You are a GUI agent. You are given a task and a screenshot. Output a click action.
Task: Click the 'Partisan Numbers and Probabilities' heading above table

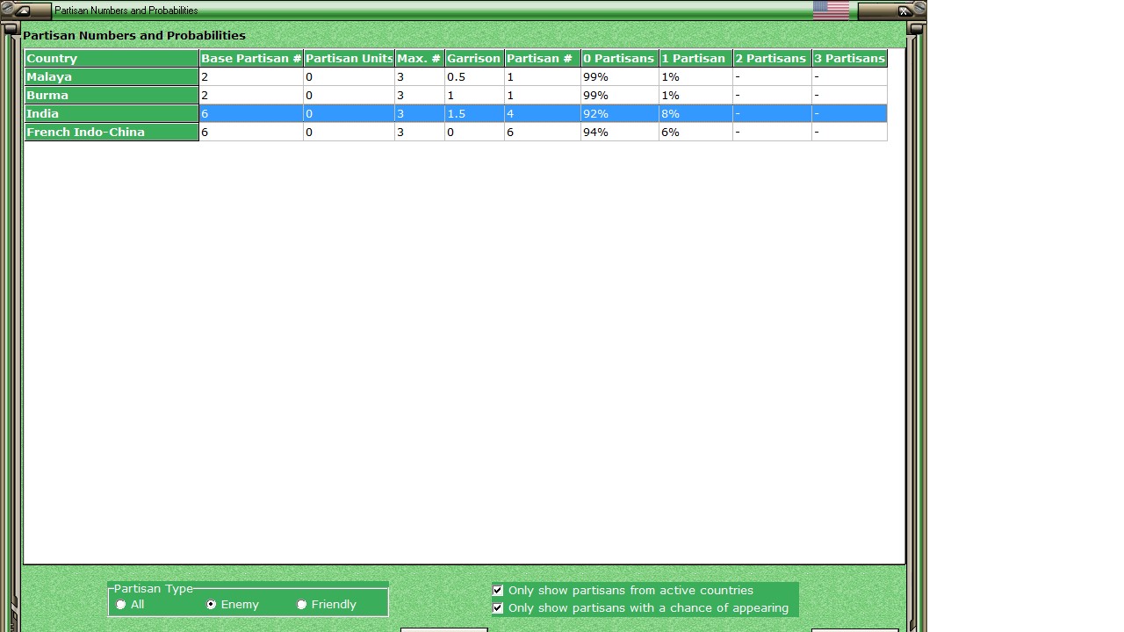click(x=134, y=35)
